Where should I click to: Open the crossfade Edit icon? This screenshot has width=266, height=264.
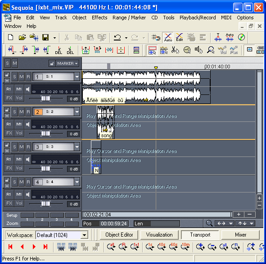179,37
